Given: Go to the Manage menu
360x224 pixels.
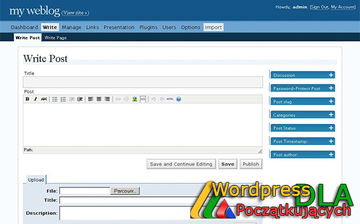Looking at the screenshot, I should tap(71, 28).
